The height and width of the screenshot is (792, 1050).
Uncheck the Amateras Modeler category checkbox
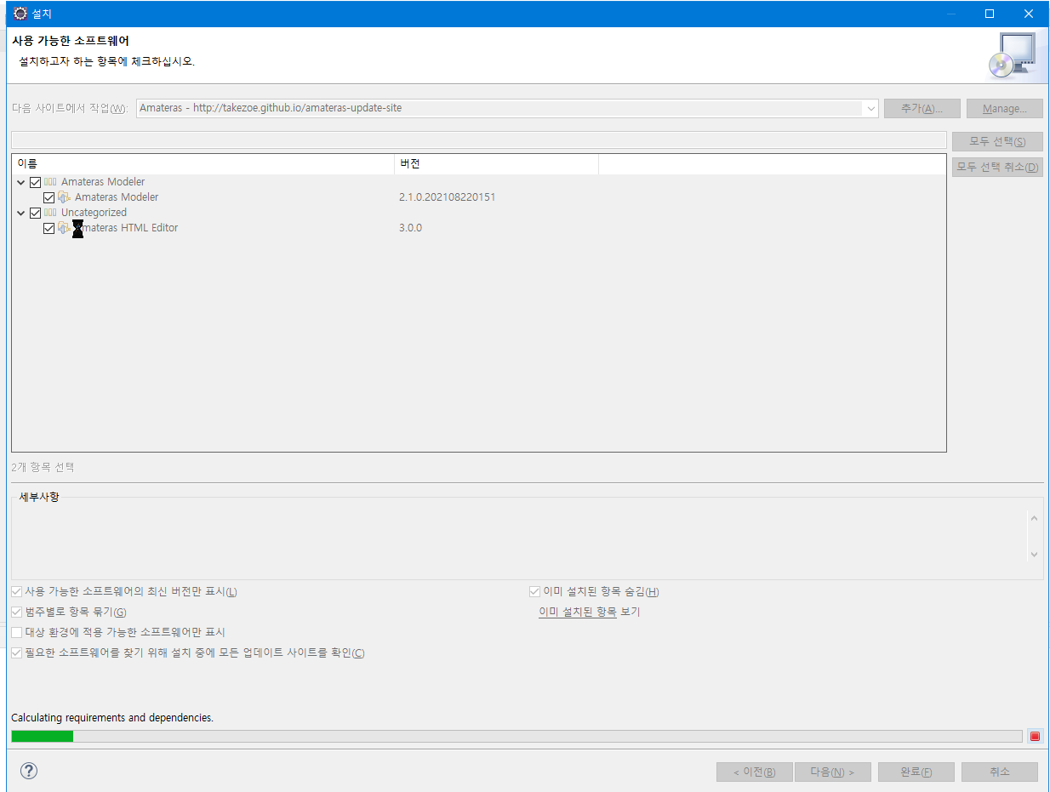[35, 182]
